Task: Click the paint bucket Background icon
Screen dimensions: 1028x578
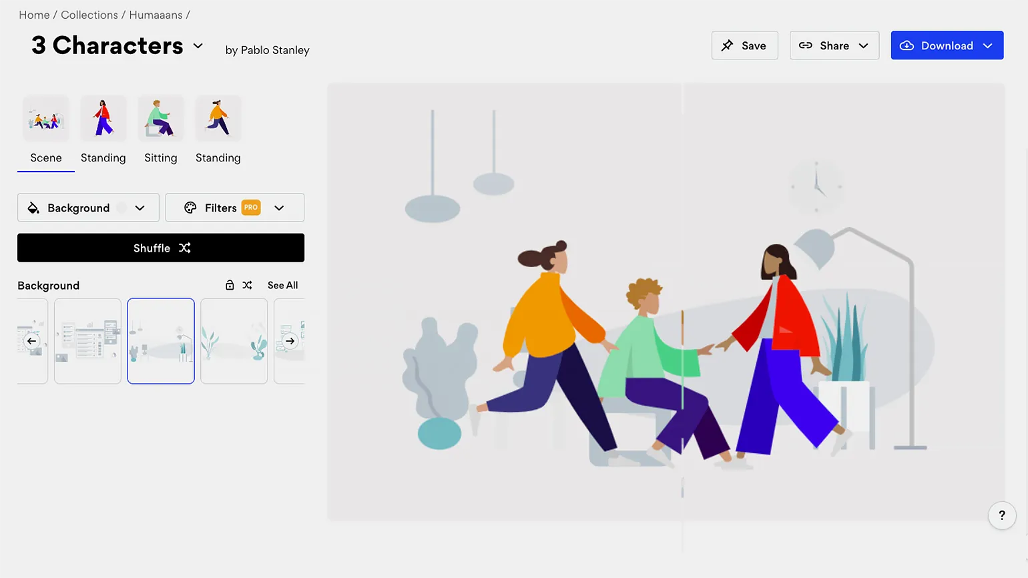Action: point(33,208)
